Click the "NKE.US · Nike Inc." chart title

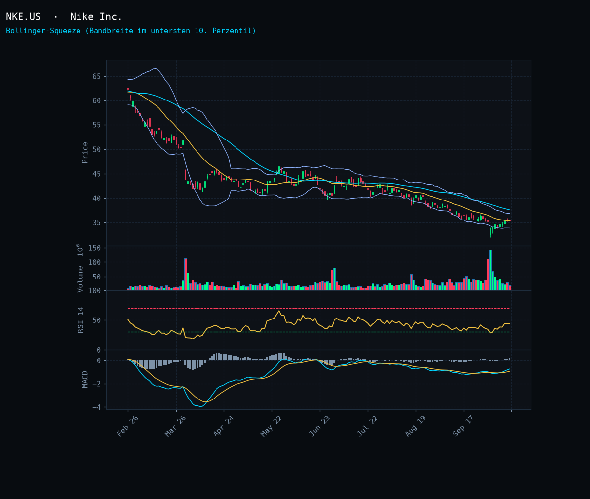64,17
